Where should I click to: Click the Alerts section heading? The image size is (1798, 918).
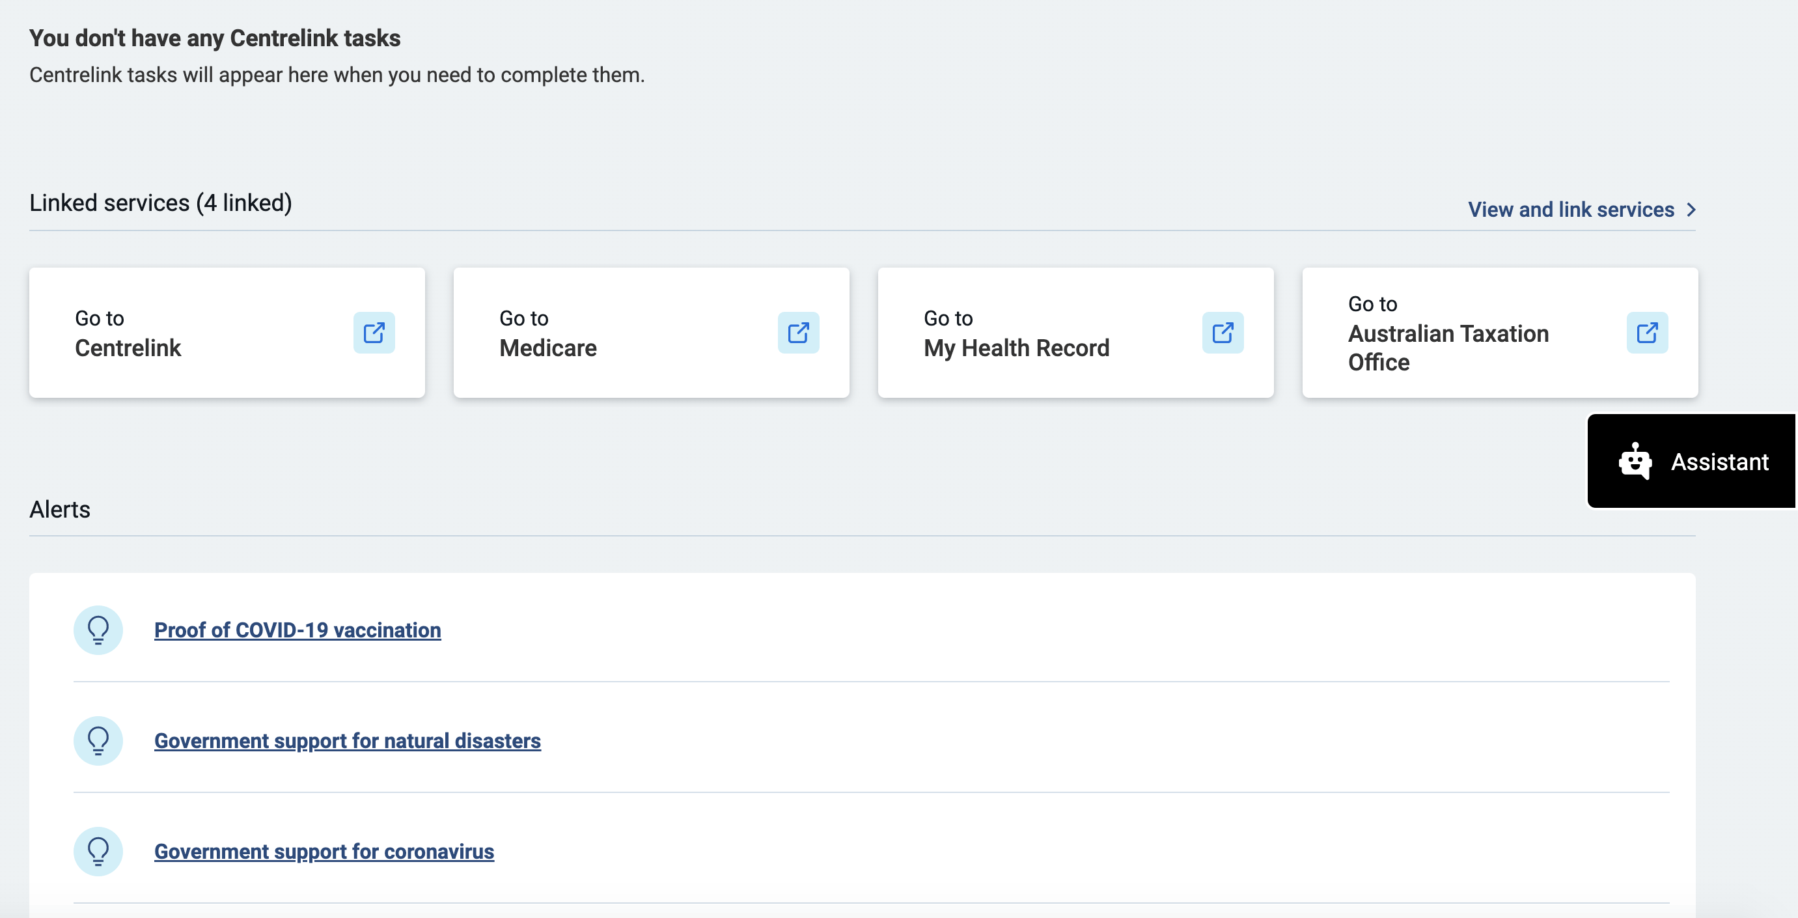pos(60,510)
